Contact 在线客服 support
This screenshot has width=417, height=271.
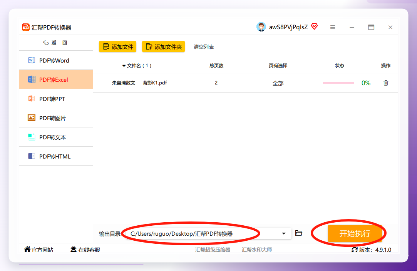[x=85, y=250]
